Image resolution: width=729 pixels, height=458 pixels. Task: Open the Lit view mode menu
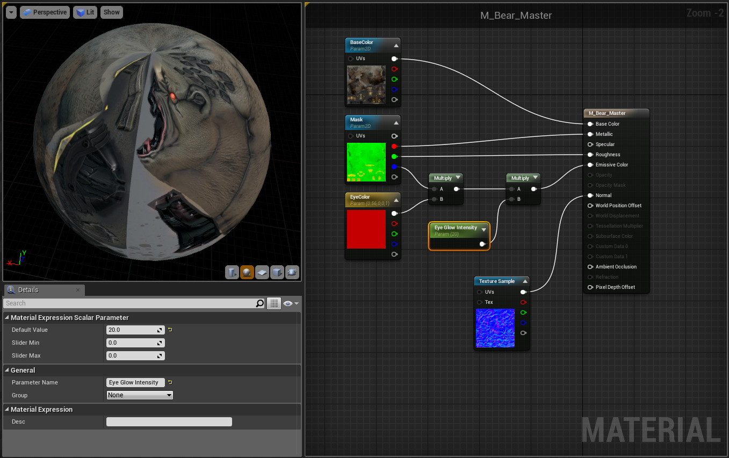point(85,12)
